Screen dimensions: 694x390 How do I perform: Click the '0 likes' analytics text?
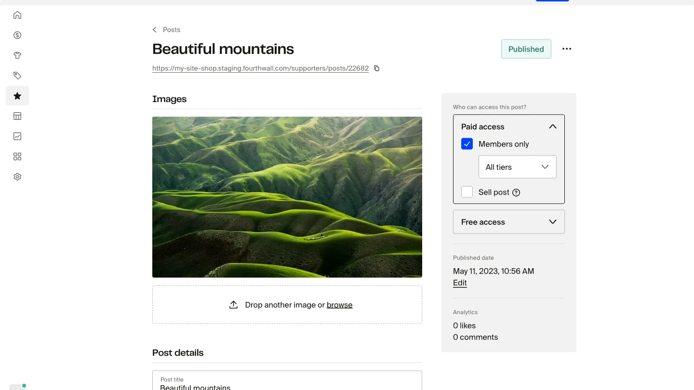pos(464,325)
